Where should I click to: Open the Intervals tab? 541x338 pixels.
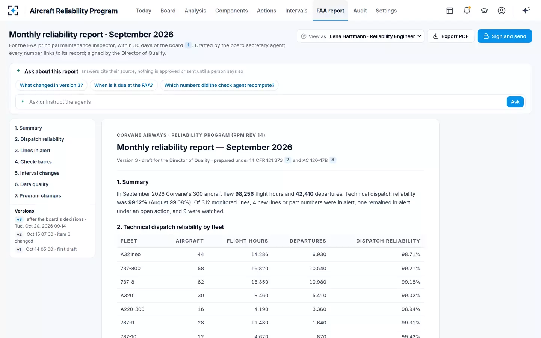(296, 11)
